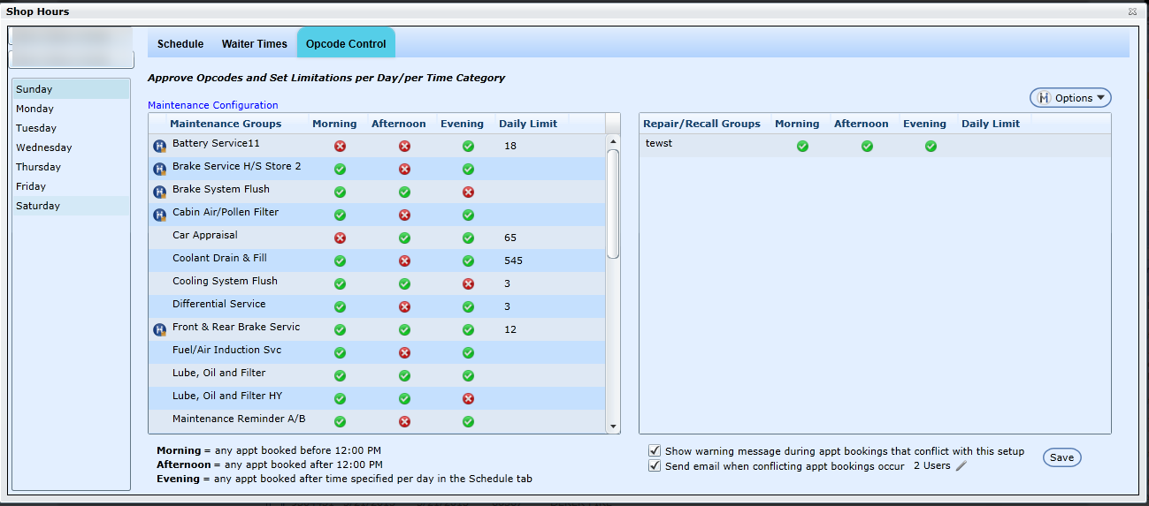Open the Options dropdown

pyautogui.click(x=1070, y=98)
